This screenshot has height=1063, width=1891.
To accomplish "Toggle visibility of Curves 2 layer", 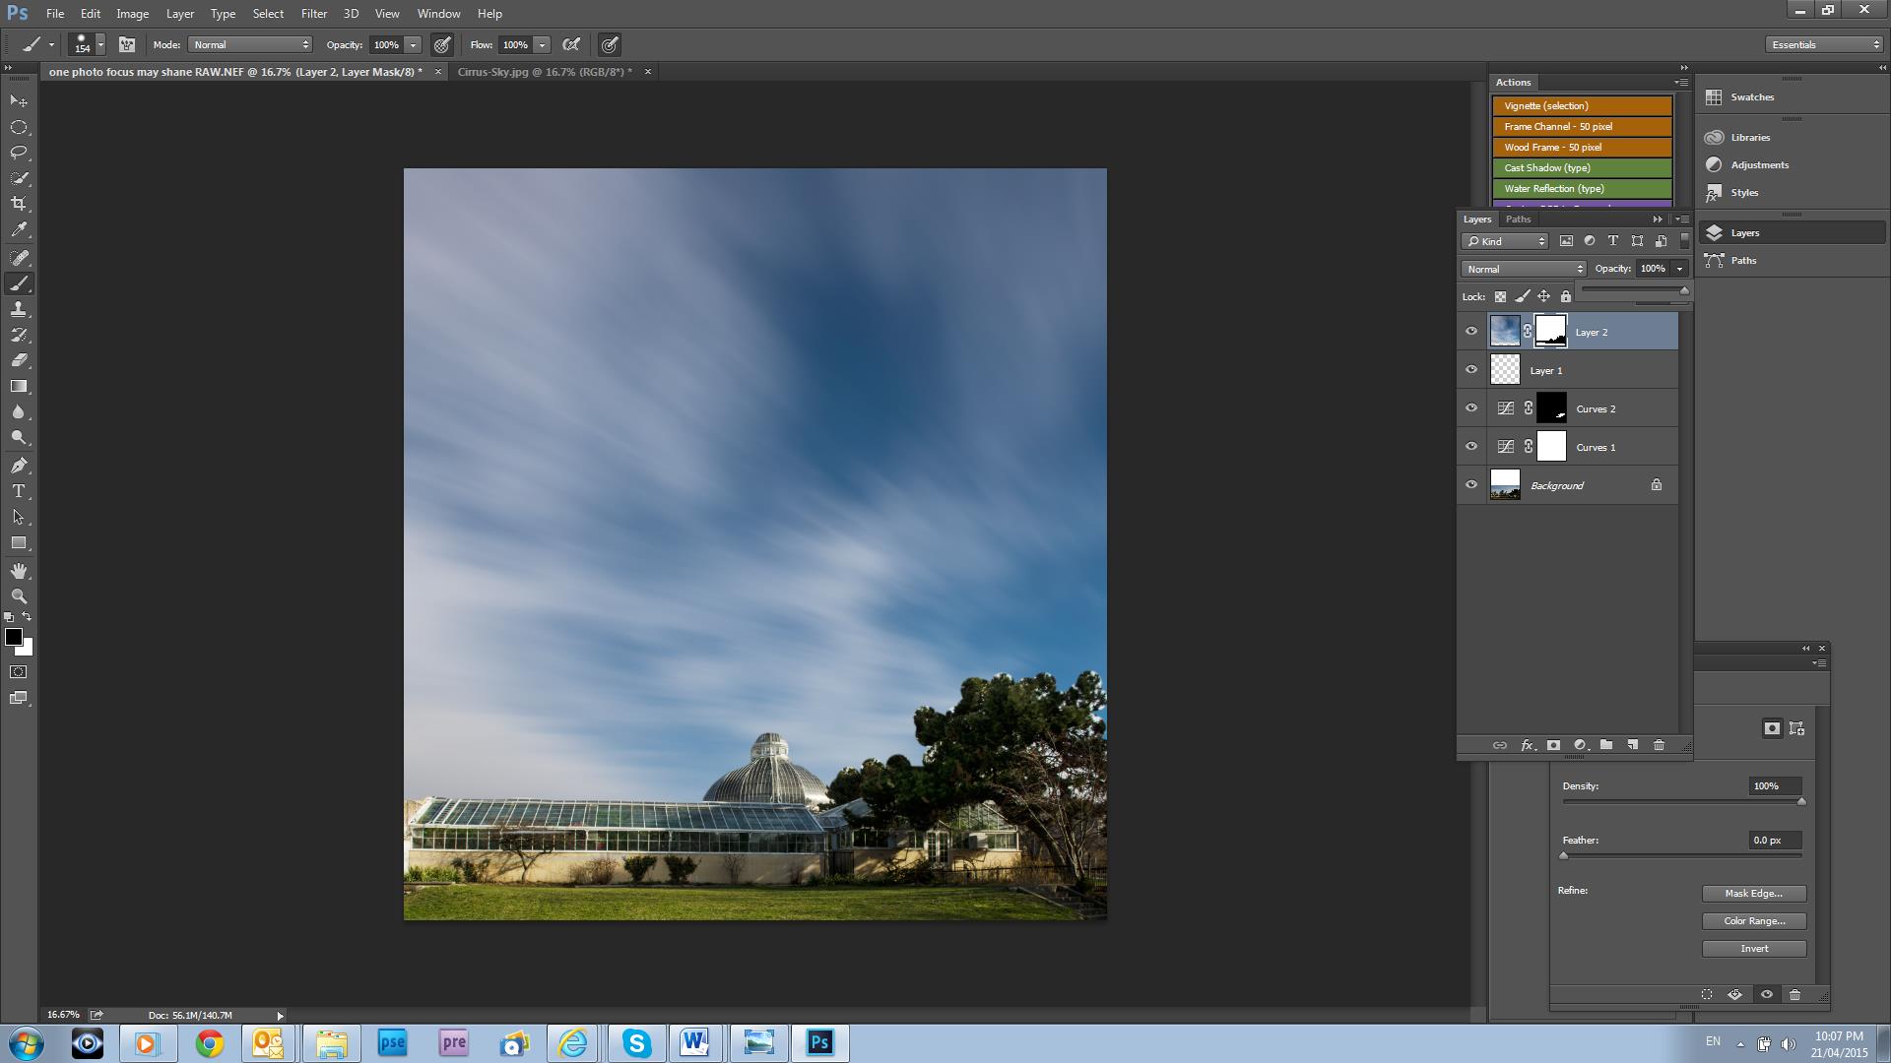I will point(1471,408).
